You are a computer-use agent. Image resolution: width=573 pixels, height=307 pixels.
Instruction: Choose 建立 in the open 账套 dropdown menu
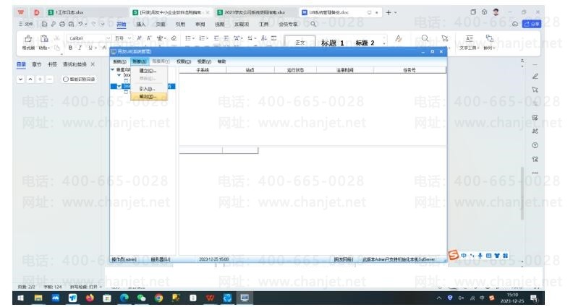pos(148,71)
